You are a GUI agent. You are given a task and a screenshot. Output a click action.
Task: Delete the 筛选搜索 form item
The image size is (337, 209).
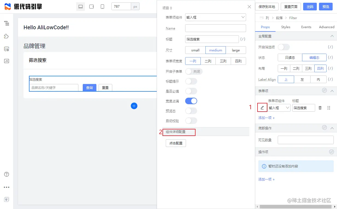click(x=320, y=108)
